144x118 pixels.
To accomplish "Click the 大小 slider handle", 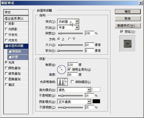I will [x=61, y=45].
